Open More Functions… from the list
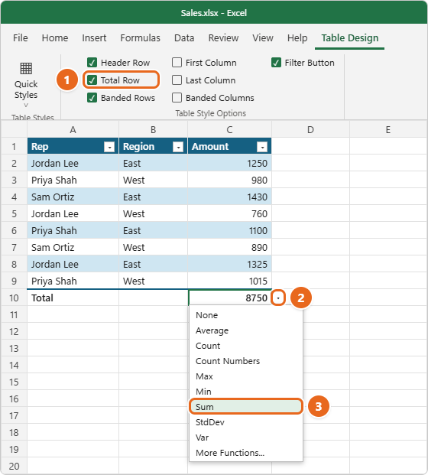Viewport: 428px width, 475px height. (x=246, y=453)
